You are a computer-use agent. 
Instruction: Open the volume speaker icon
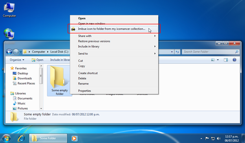(x=219, y=138)
